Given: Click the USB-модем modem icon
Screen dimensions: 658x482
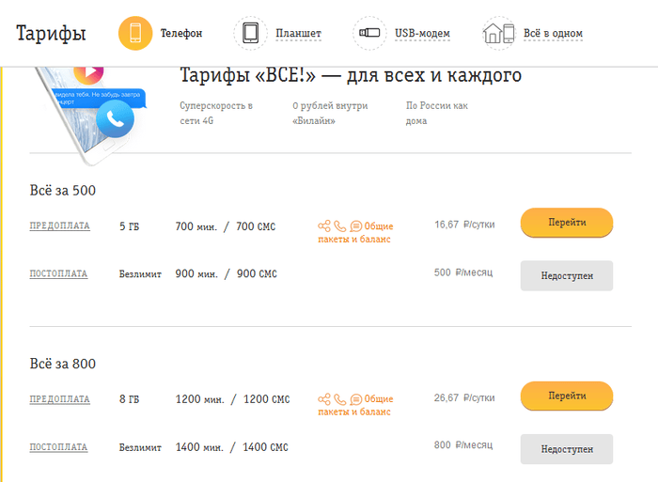Looking at the screenshot, I should (x=369, y=34).
